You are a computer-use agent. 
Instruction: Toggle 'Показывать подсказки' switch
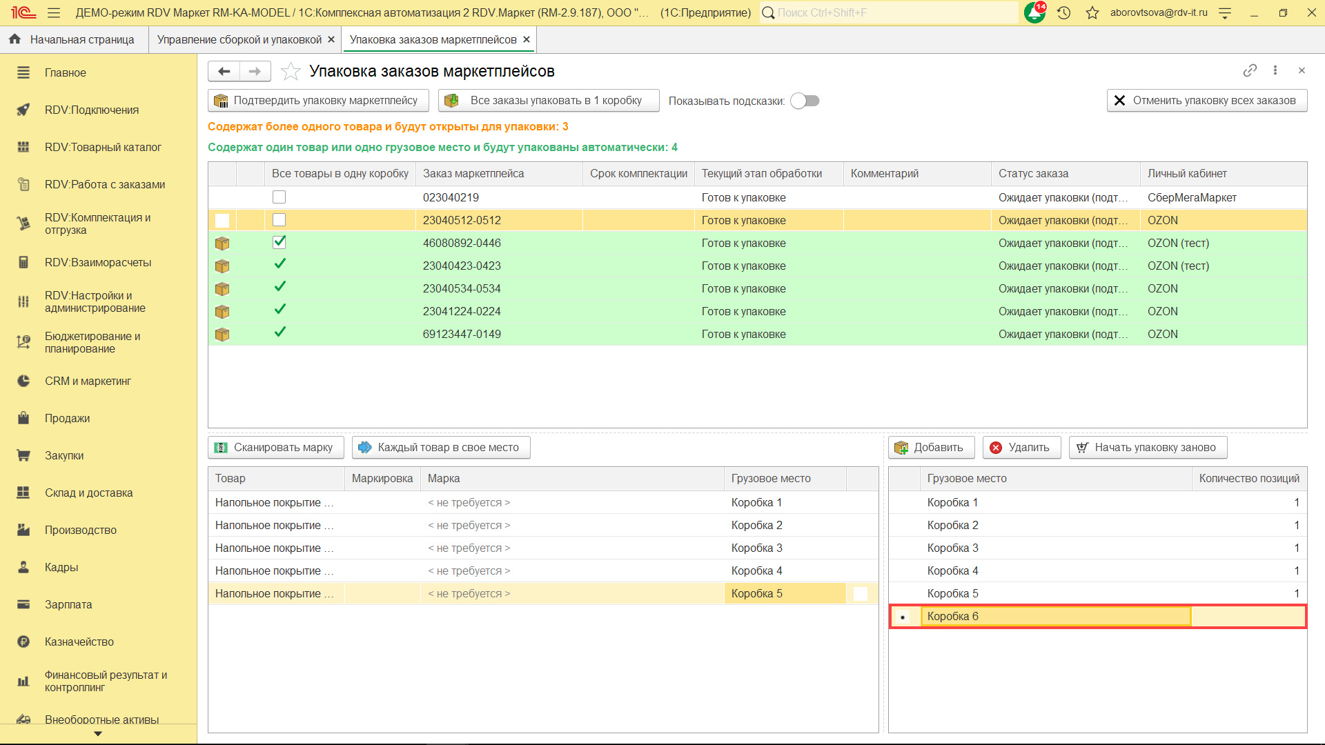[805, 101]
